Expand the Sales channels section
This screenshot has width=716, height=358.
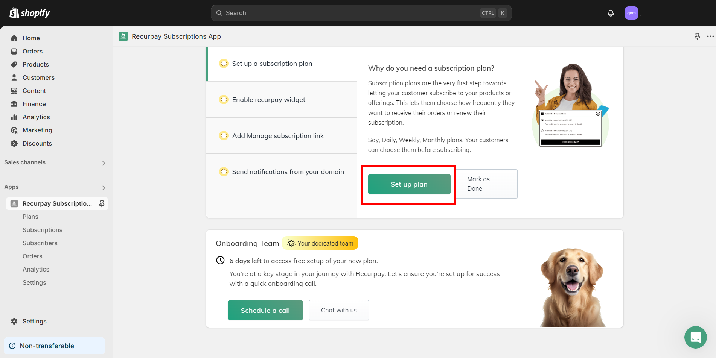click(x=104, y=163)
